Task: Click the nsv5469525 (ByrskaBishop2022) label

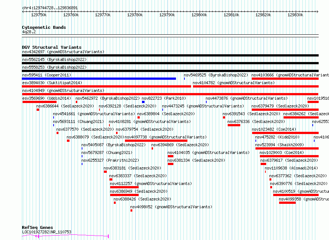Action: [x=216, y=75]
